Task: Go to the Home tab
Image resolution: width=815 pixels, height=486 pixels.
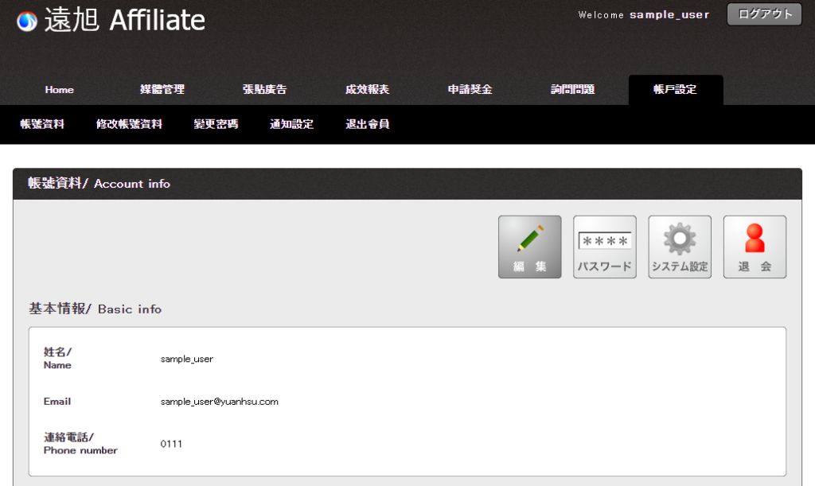Action: point(59,90)
